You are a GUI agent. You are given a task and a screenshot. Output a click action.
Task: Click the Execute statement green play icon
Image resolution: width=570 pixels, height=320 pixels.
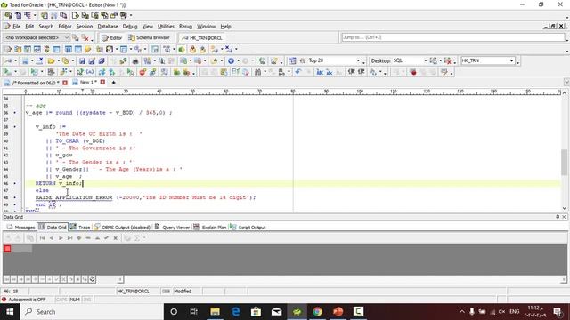pyautogui.click(x=7, y=72)
